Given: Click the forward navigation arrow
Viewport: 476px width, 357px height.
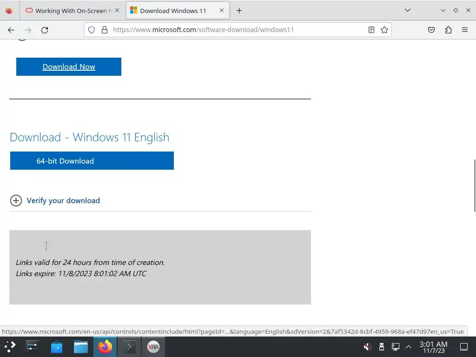Looking at the screenshot, I should click(x=28, y=30).
